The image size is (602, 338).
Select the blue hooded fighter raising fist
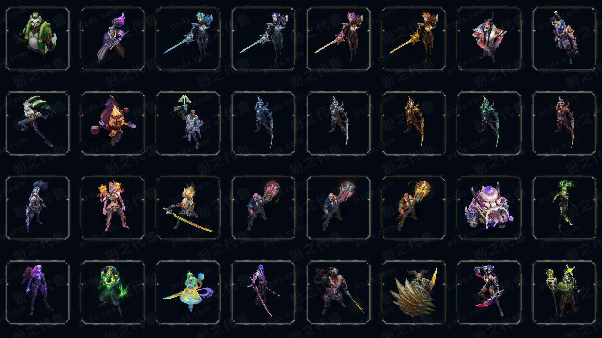pyautogui.click(x=564, y=39)
